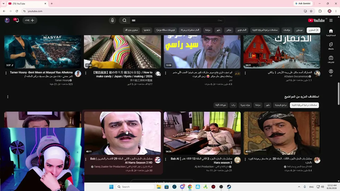Open the Tamer Hosny channel name link

[62, 80]
